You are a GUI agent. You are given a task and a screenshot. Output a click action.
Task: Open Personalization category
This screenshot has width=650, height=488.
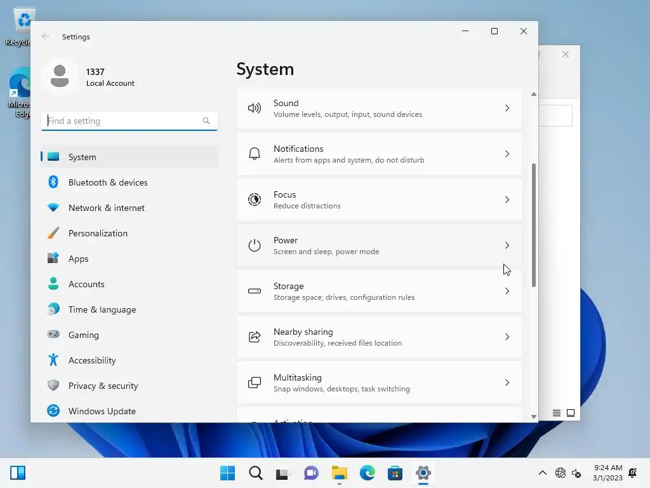[129, 233]
